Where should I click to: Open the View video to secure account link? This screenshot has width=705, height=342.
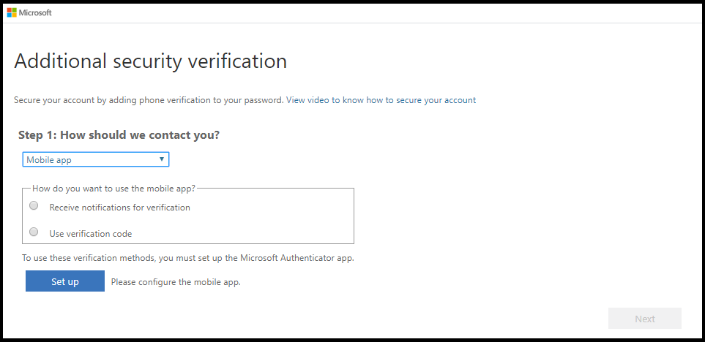click(381, 100)
